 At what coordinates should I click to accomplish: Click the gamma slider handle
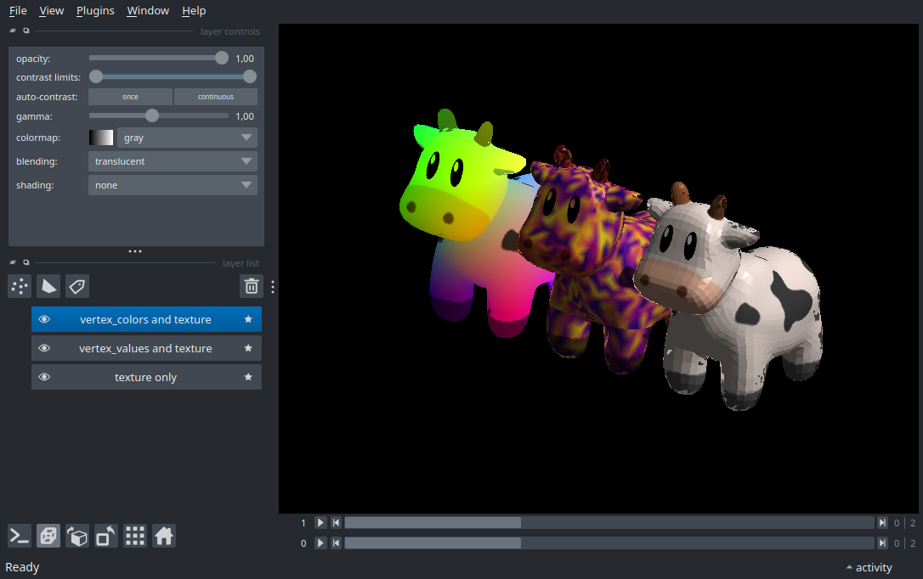[x=152, y=115]
